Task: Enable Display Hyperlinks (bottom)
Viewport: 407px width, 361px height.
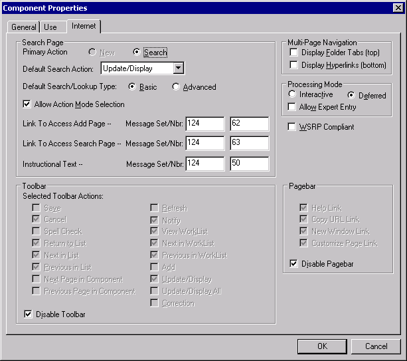Action: click(x=293, y=64)
